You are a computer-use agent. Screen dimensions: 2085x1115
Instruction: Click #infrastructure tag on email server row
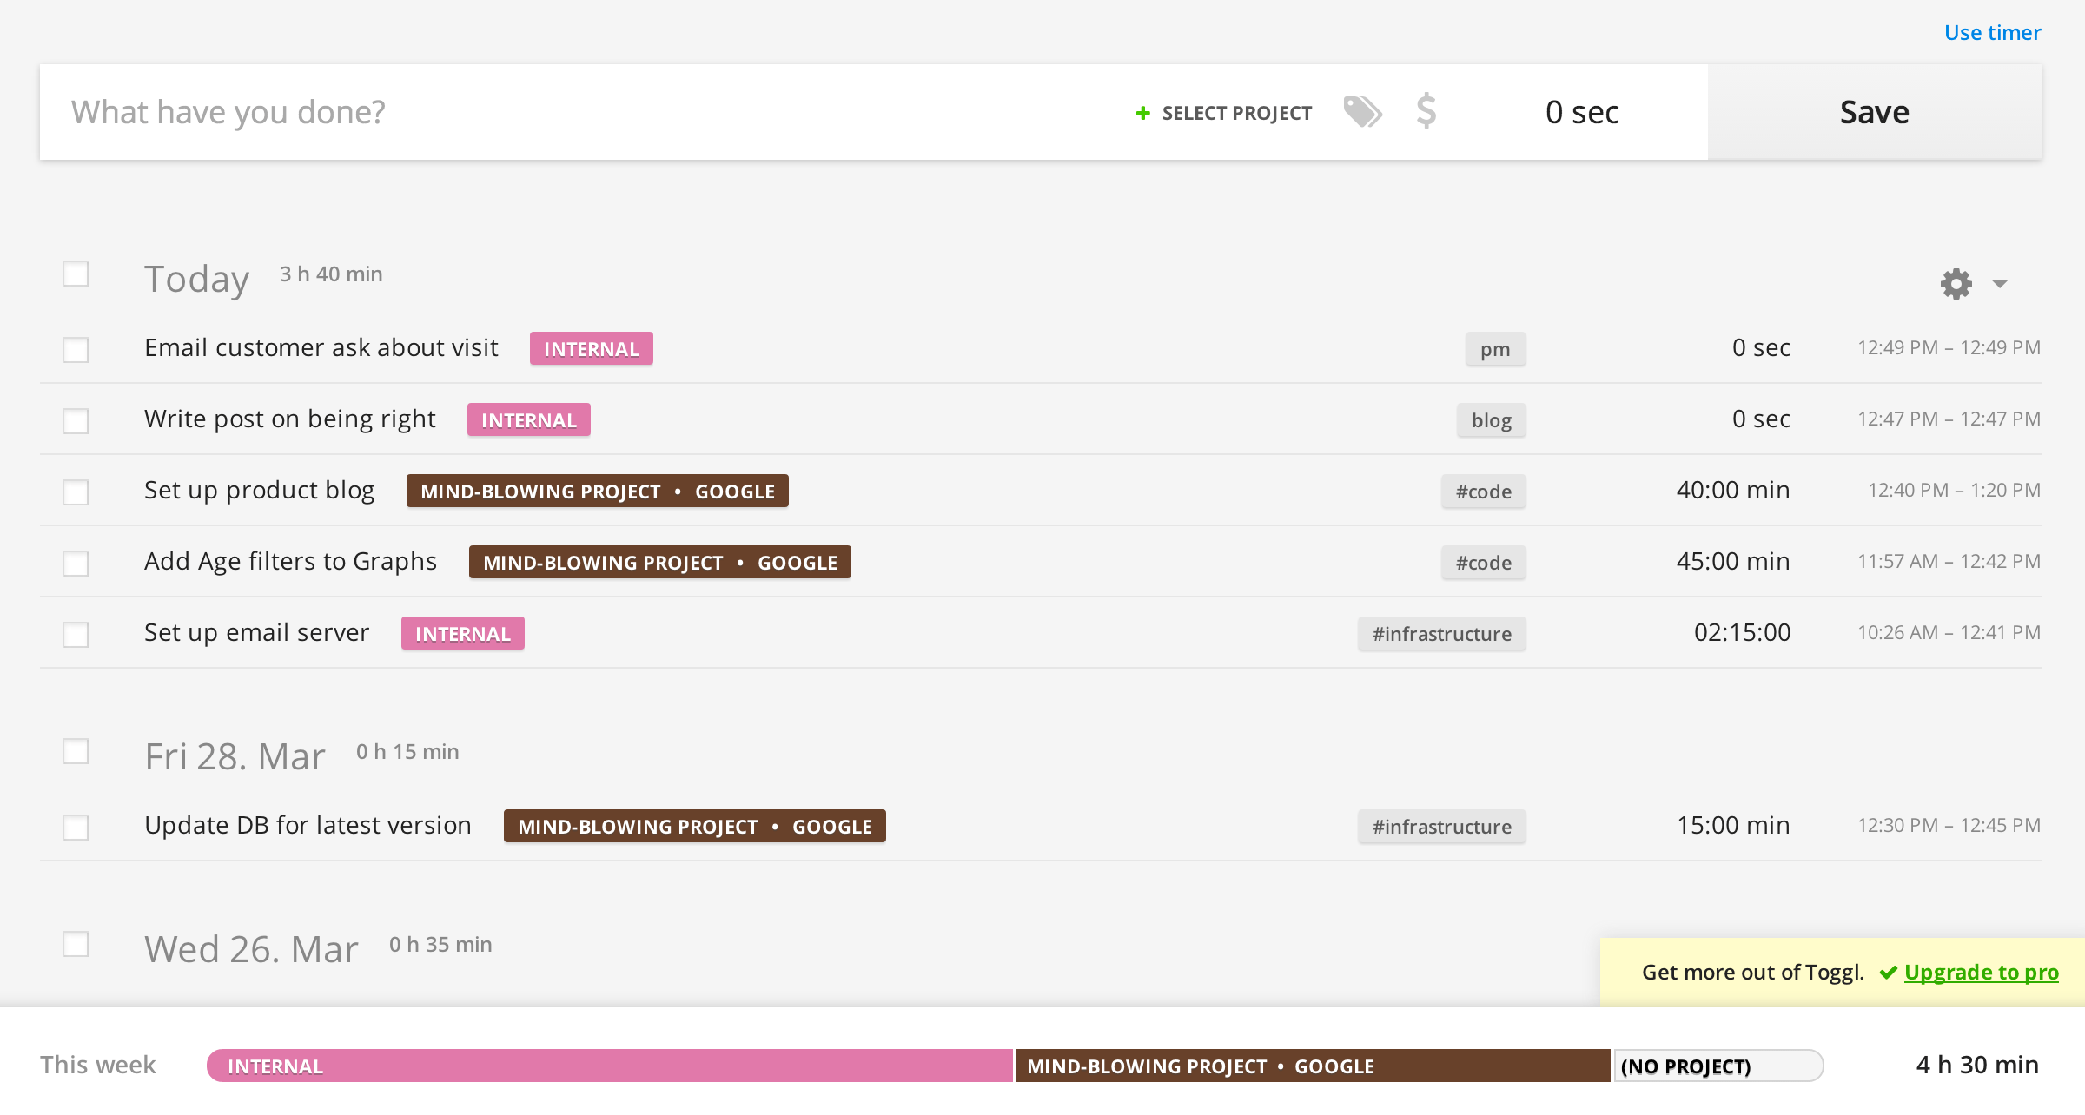(x=1442, y=634)
